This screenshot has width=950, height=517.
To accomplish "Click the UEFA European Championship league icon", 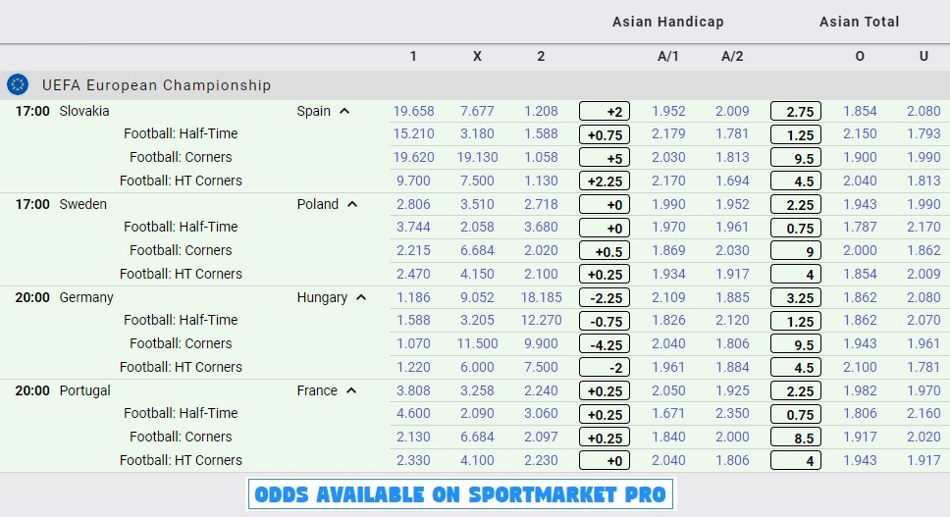I will coord(18,84).
